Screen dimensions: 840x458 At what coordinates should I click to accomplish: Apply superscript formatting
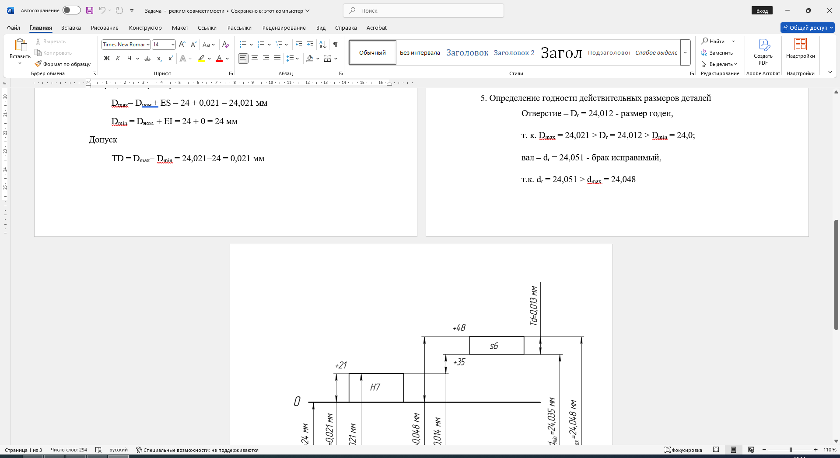click(171, 59)
